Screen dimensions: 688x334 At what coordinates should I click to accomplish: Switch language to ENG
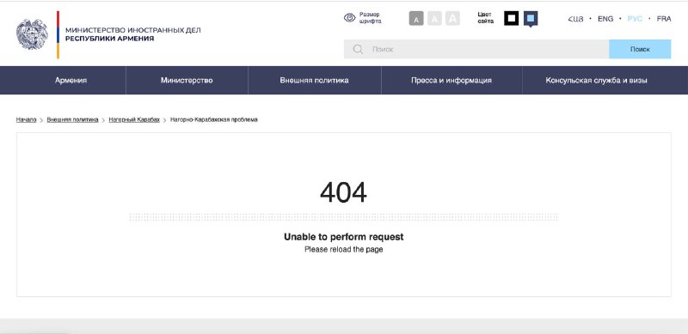[x=605, y=19]
